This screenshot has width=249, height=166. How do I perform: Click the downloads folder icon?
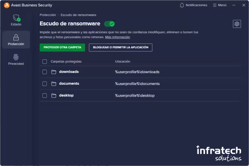54,72
